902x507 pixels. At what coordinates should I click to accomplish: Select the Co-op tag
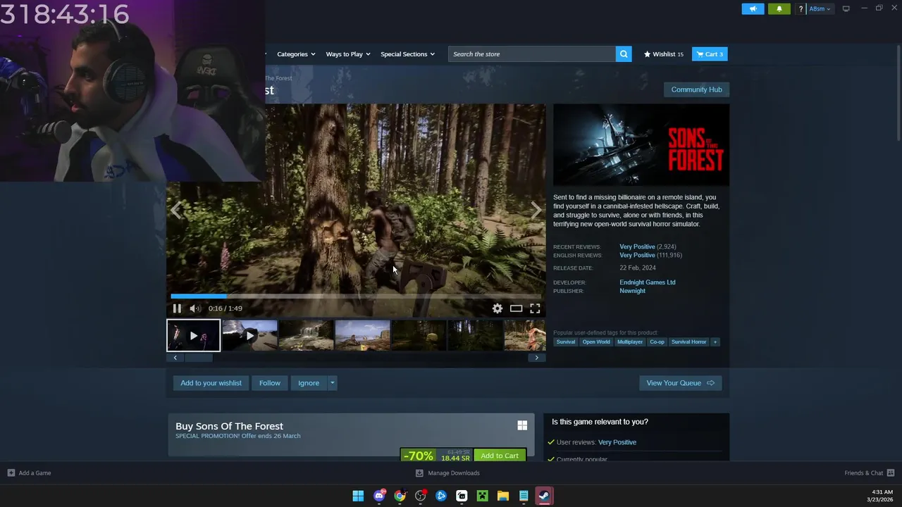point(657,342)
